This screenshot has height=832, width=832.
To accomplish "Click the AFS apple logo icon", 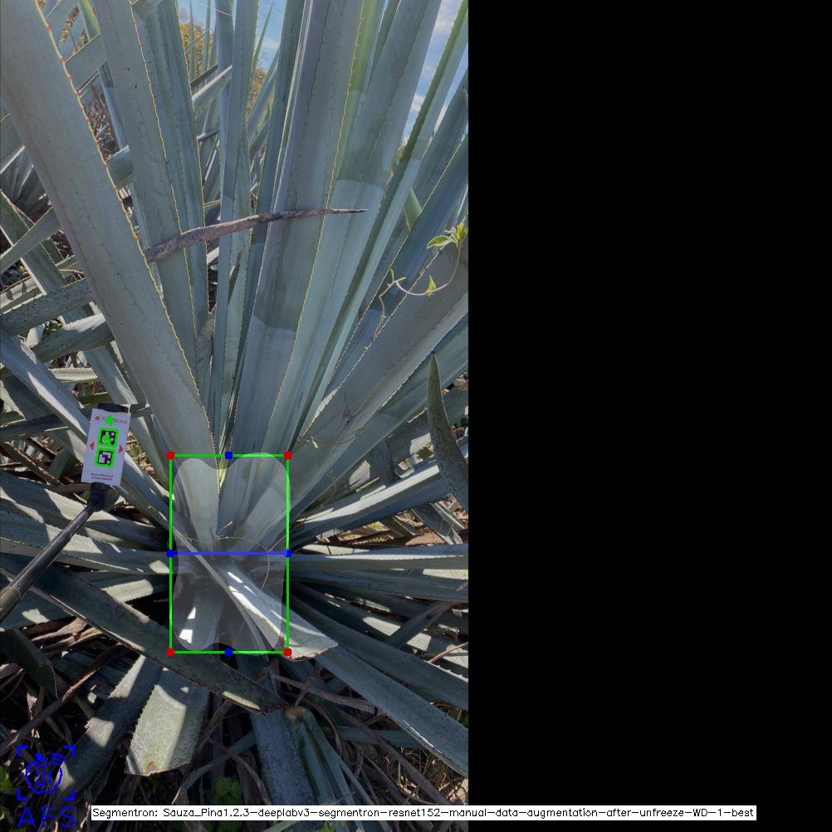I will tap(46, 772).
